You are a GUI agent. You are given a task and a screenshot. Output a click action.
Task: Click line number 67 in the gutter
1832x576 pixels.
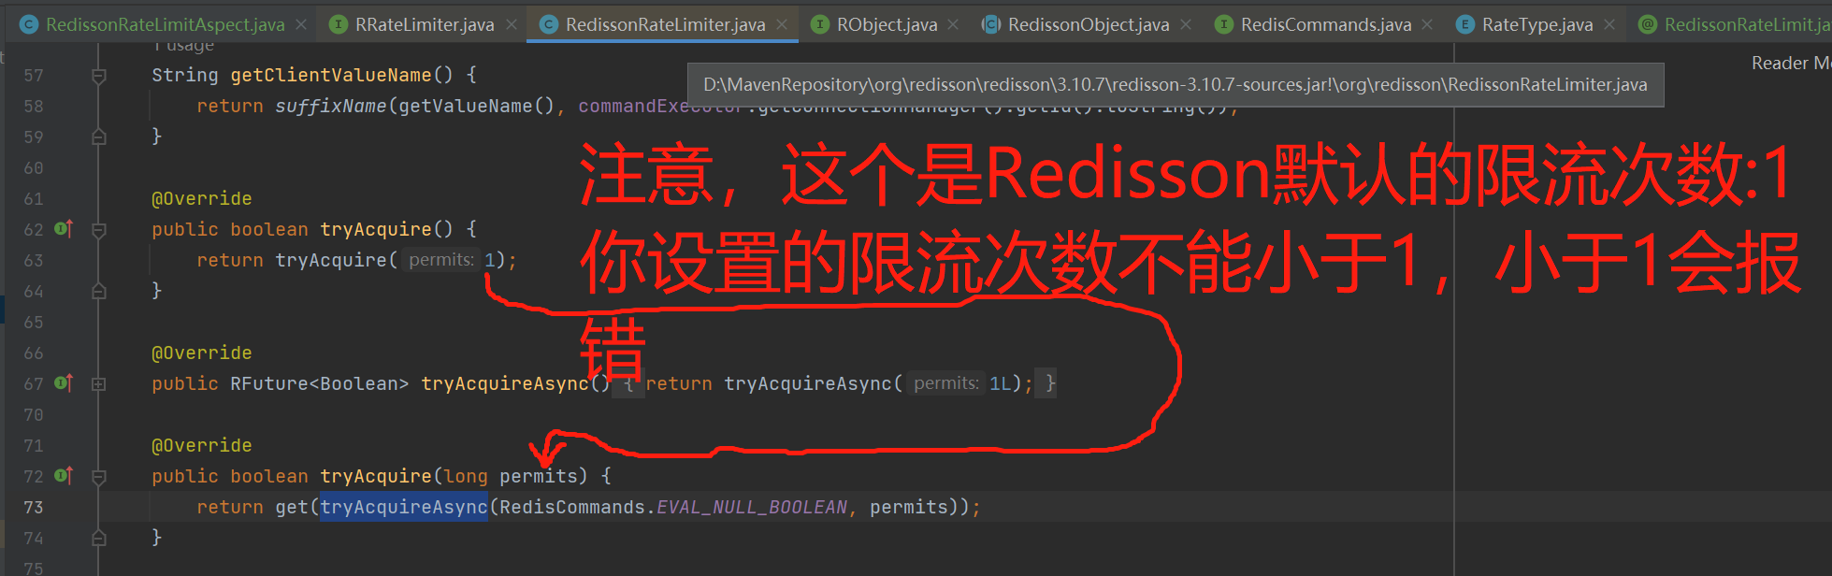coord(34,383)
